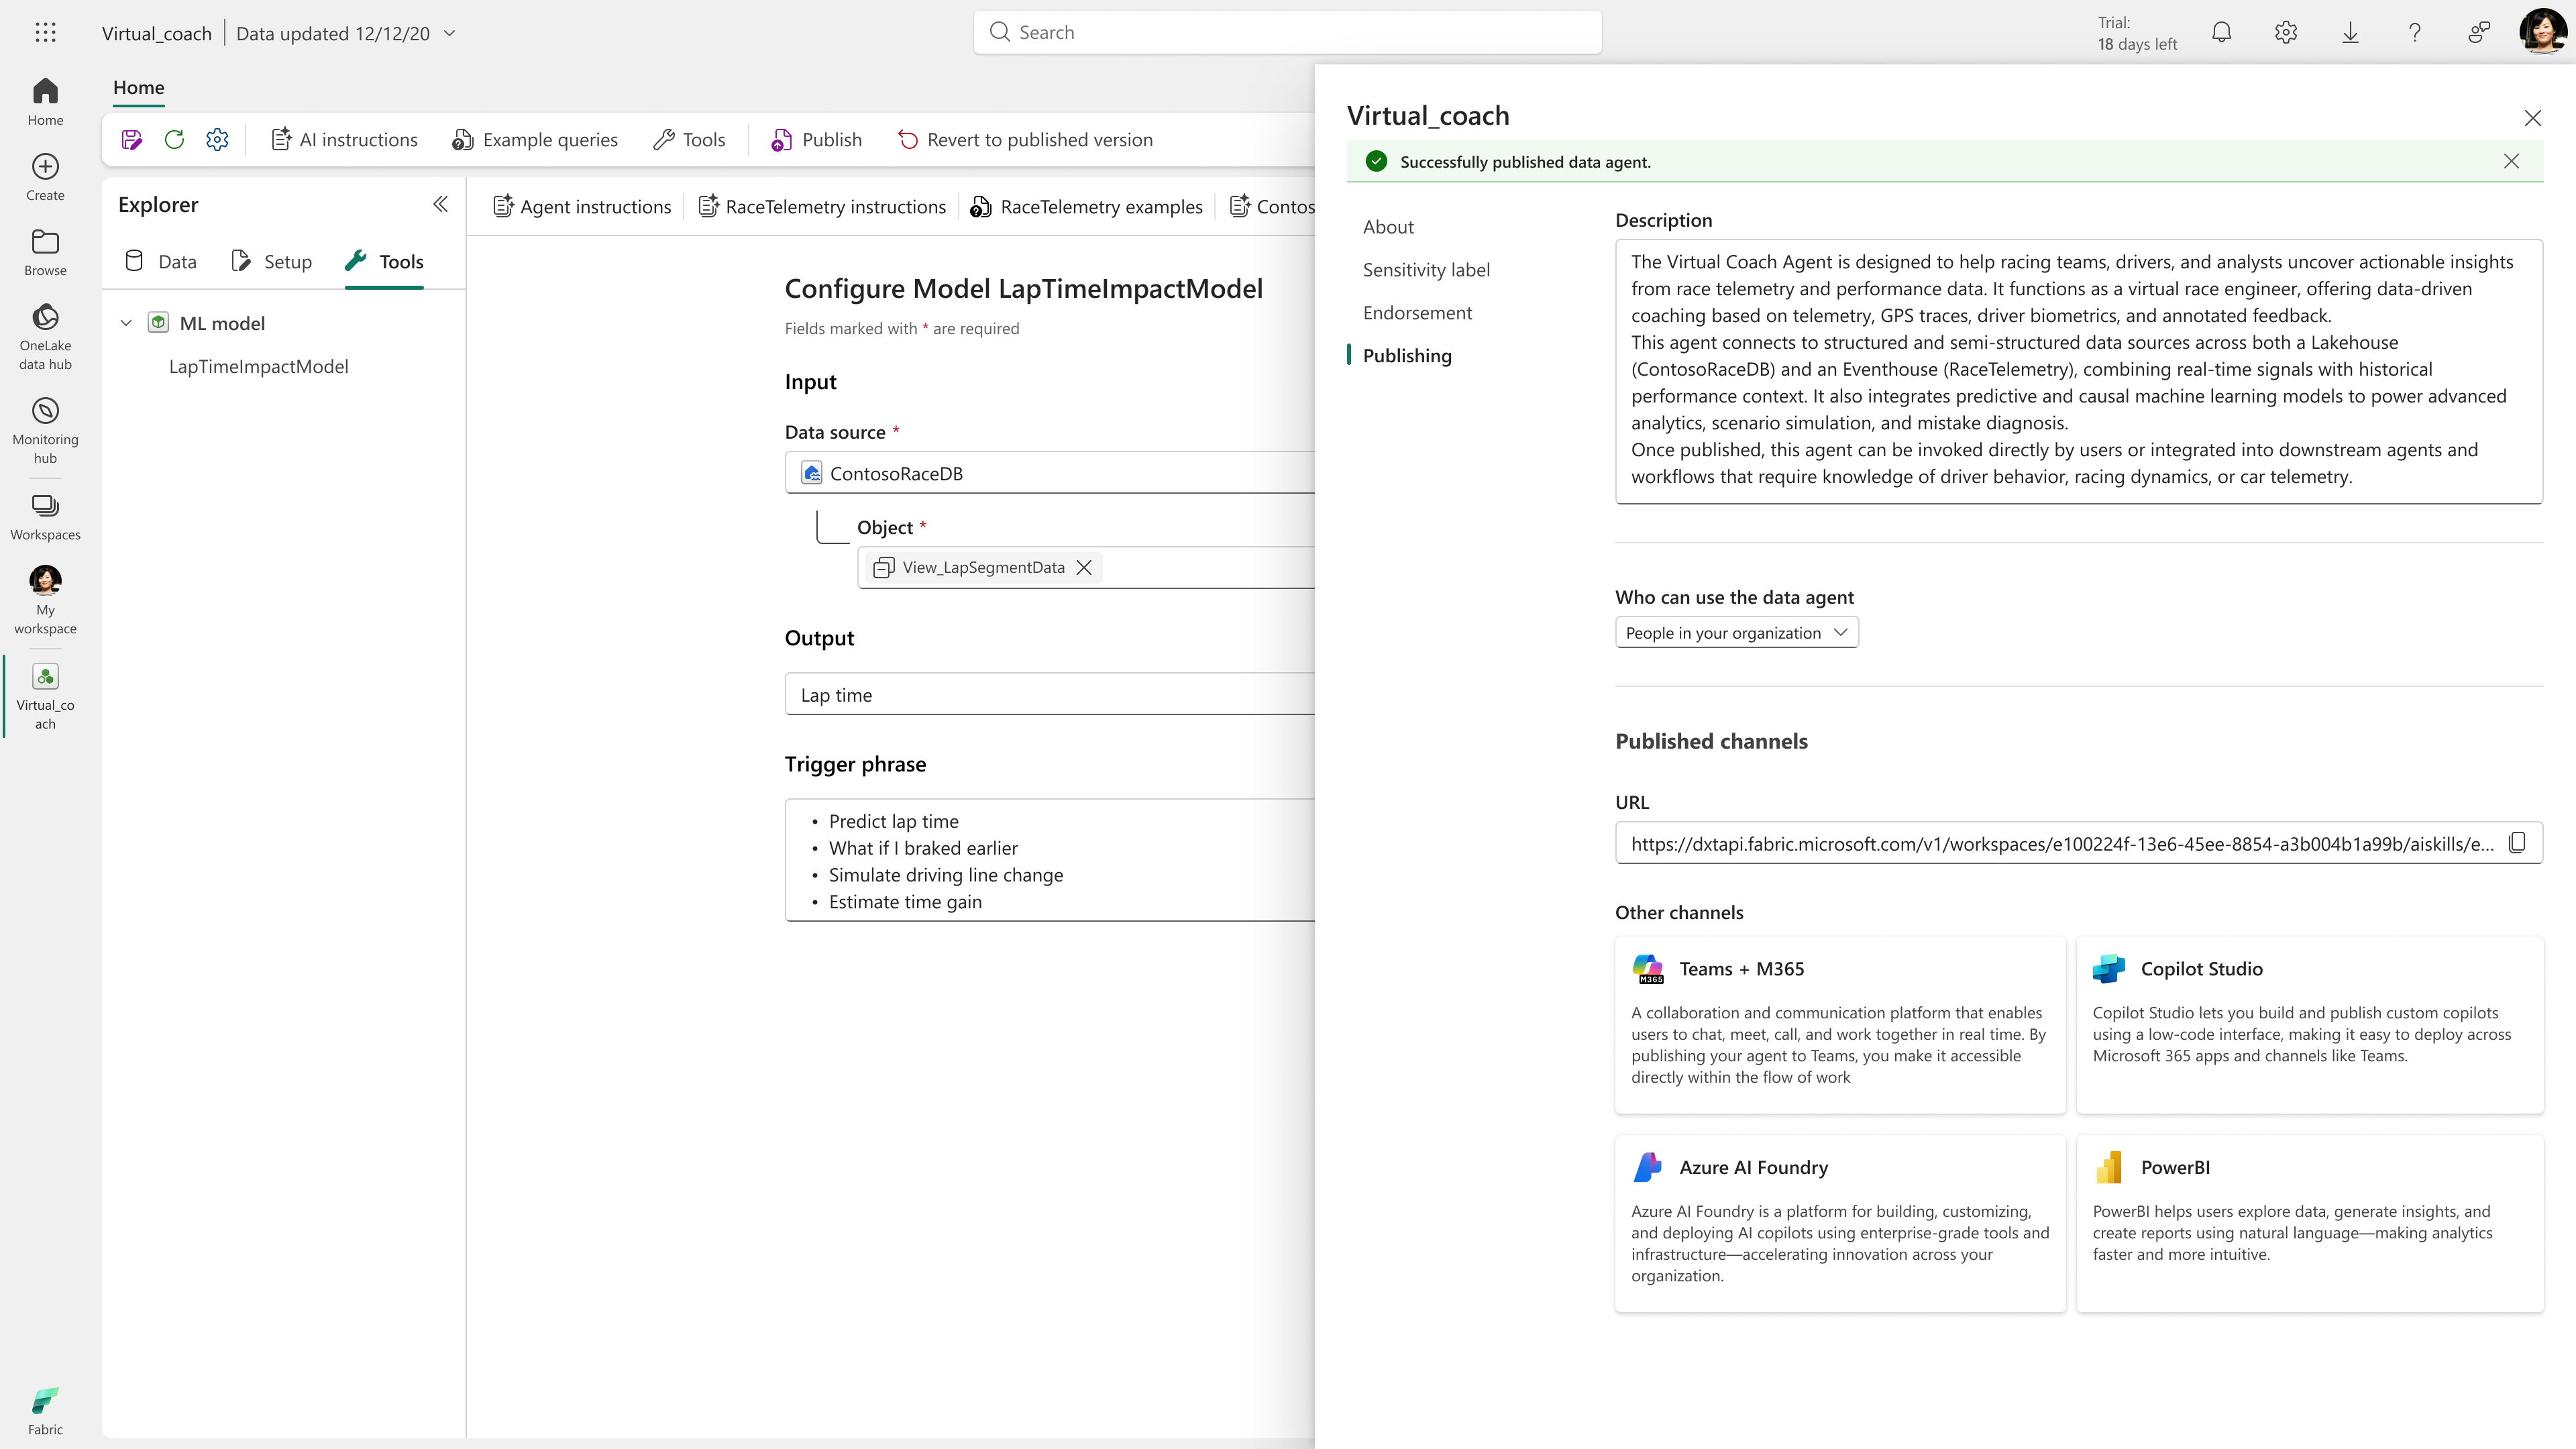Open the notifications bell
This screenshot has height=1449, width=2576.
coord(2221,33)
